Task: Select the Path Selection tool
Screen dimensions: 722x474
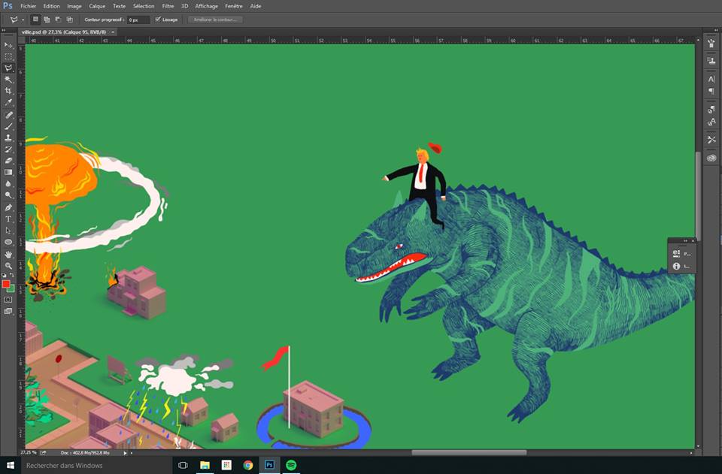Action: pyautogui.click(x=8, y=231)
